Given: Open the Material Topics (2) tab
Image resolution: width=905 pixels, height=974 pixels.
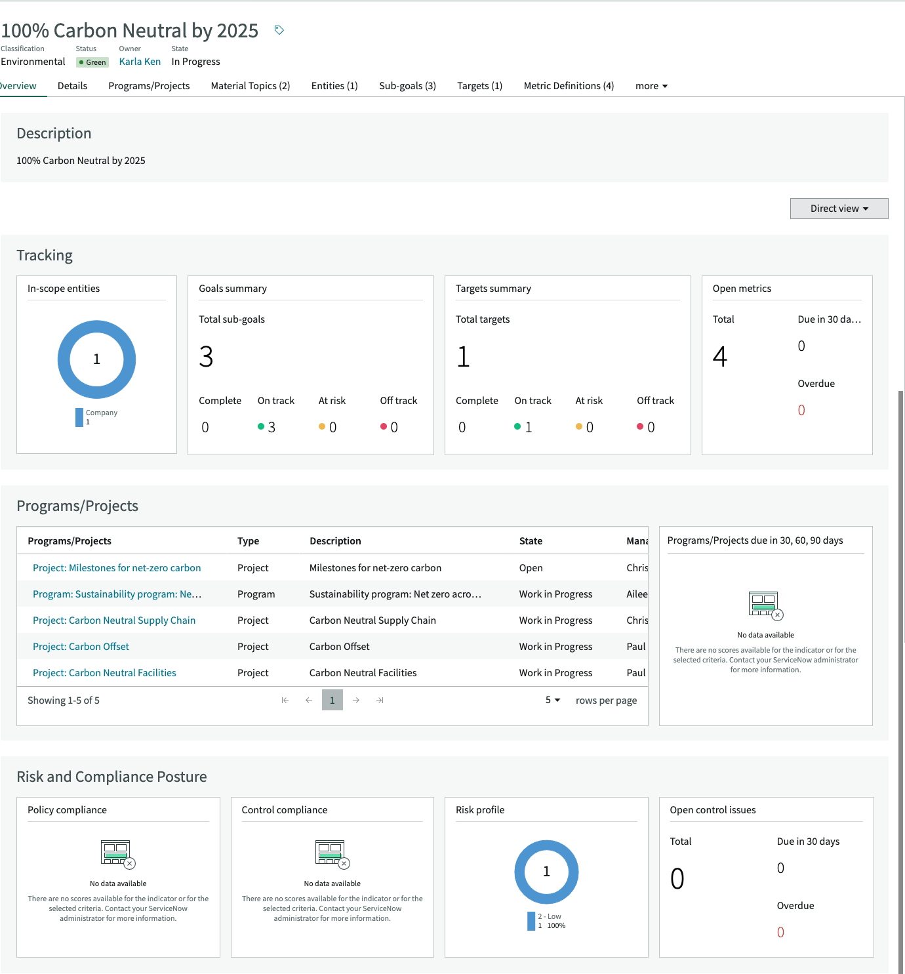Looking at the screenshot, I should pyautogui.click(x=251, y=86).
